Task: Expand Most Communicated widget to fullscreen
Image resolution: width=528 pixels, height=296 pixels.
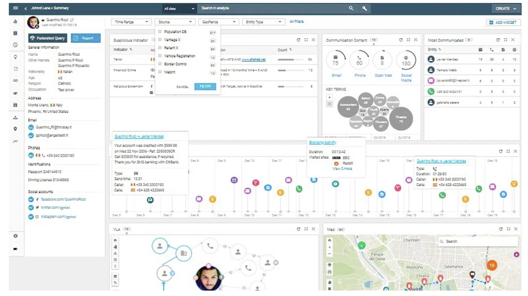Action: pos(505,40)
